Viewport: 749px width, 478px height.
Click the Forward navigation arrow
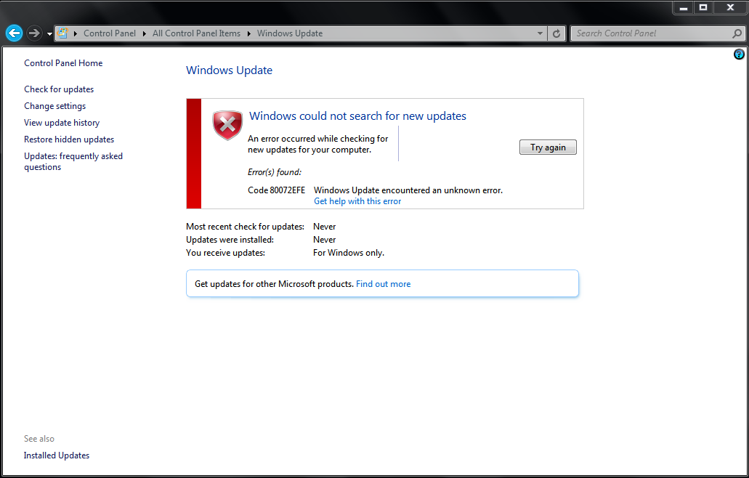click(34, 33)
